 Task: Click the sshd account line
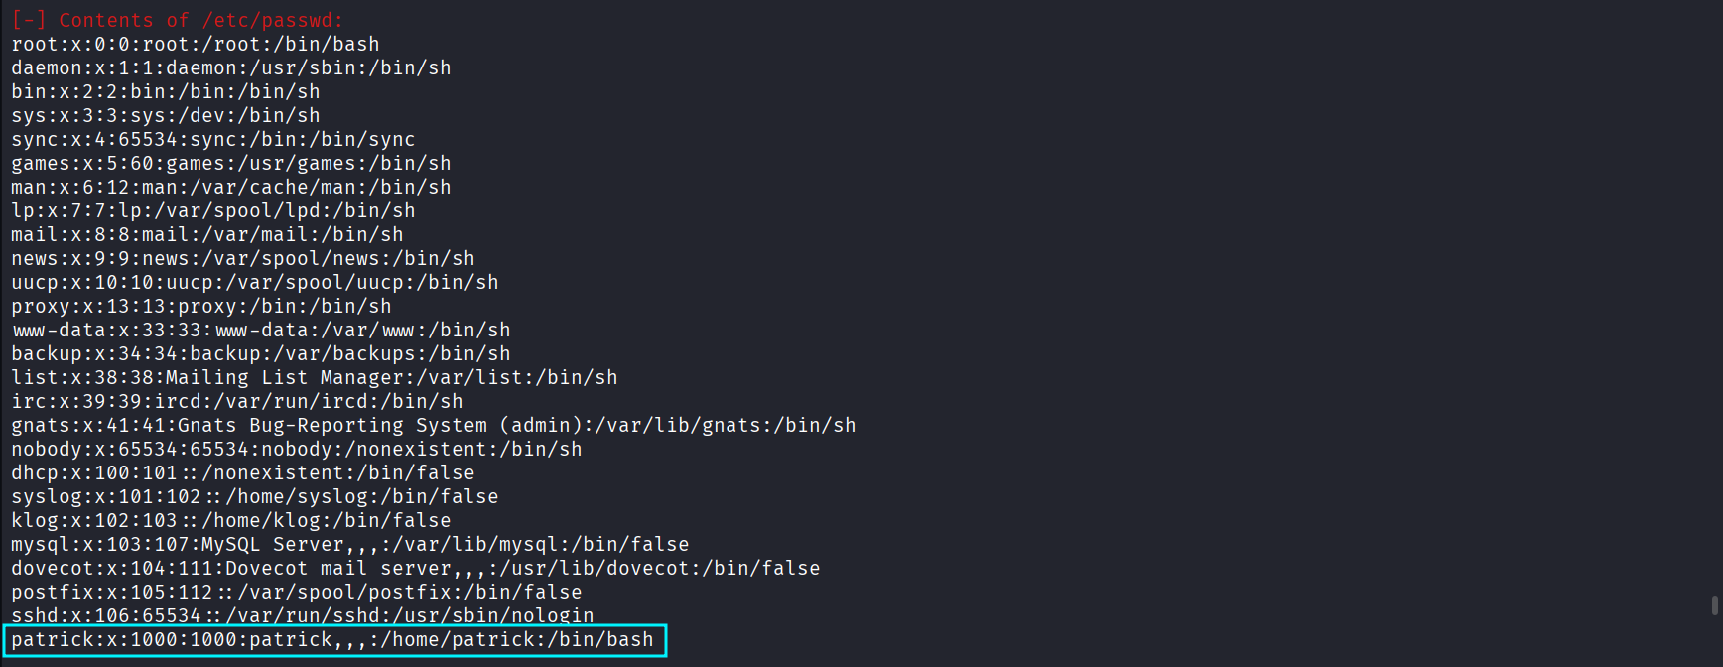(303, 615)
